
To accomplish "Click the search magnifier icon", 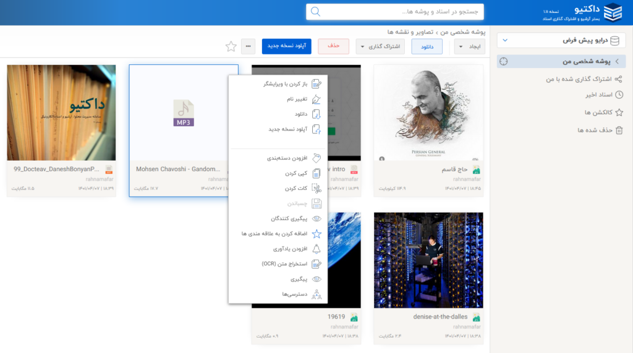I will coord(316,12).
